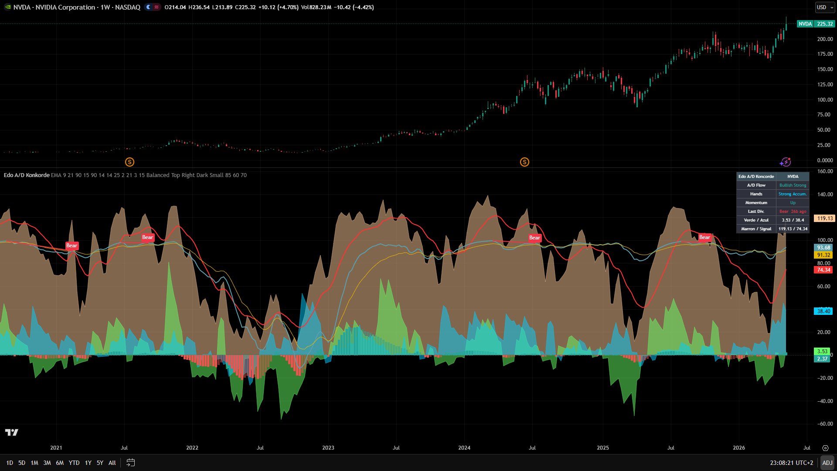The image size is (837, 471).
Task: Click the NVDA NVIDIA Corporation symbol title
Action: click(77, 7)
